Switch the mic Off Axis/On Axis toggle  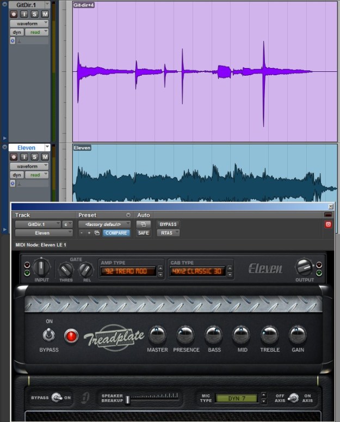tap(294, 398)
